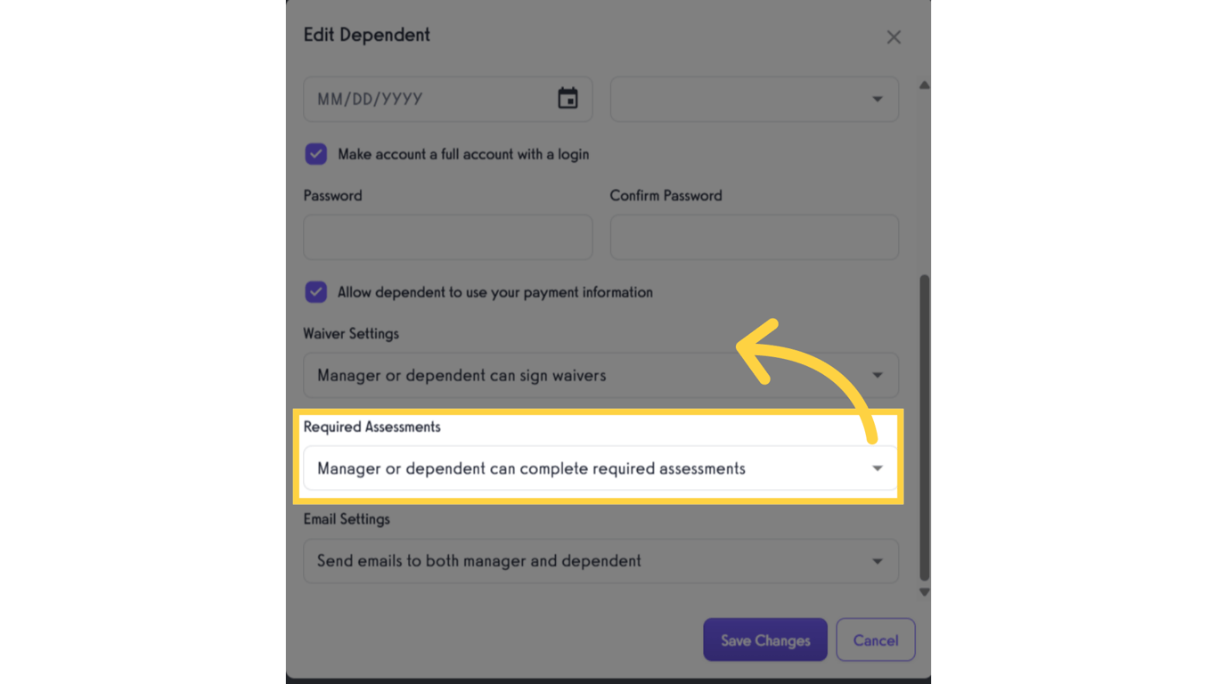
Task: Click the Waiver Settings dropdown arrow
Action: tap(878, 375)
